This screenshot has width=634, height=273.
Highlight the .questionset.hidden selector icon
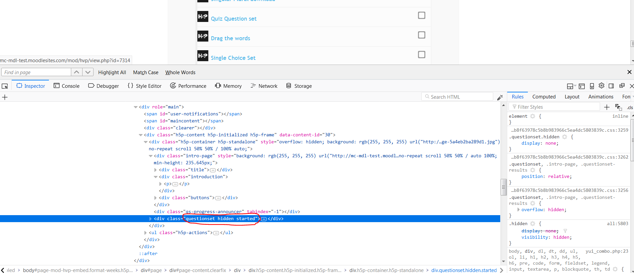[x=564, y=137]
